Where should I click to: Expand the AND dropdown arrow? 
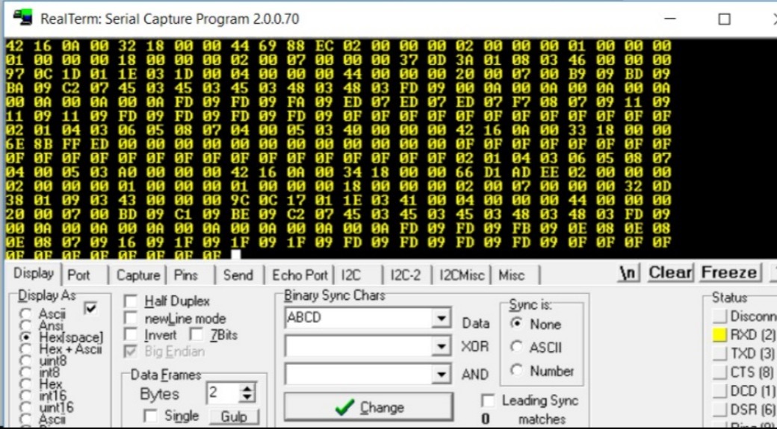(440, 375)
